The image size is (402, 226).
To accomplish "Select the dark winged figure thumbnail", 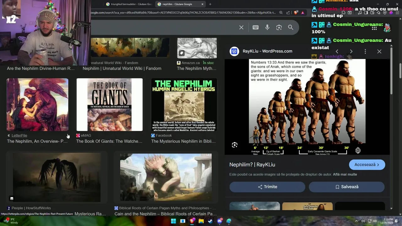I will [57, 177].
